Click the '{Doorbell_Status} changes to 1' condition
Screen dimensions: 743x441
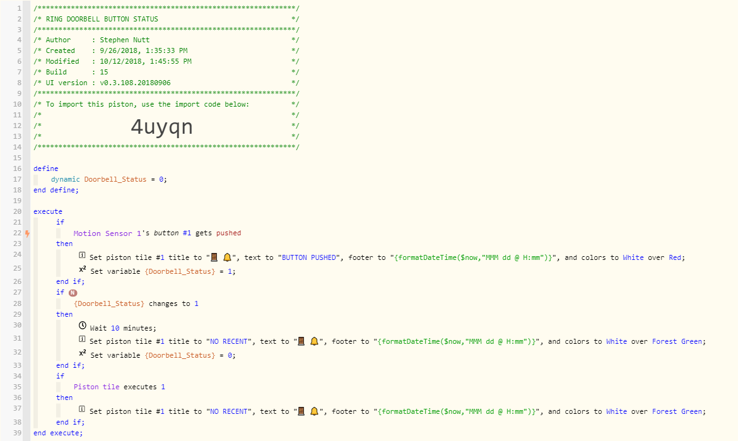(136, 303)
